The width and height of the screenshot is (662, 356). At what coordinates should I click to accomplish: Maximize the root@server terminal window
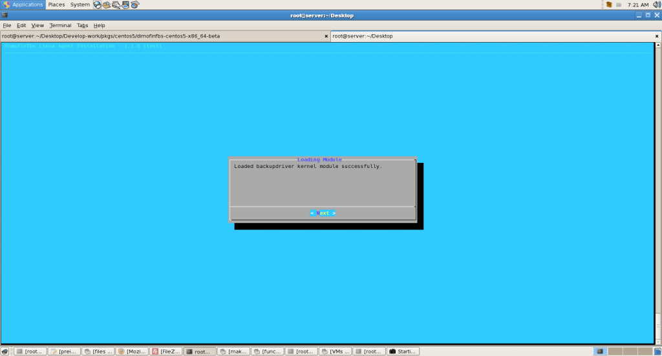point(648,16)
